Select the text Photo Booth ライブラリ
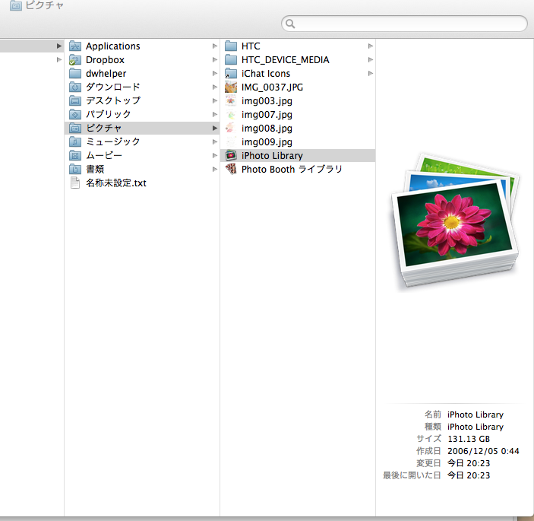Image resolution: width=534 pixels, height=521 pixels. [292, 169]
